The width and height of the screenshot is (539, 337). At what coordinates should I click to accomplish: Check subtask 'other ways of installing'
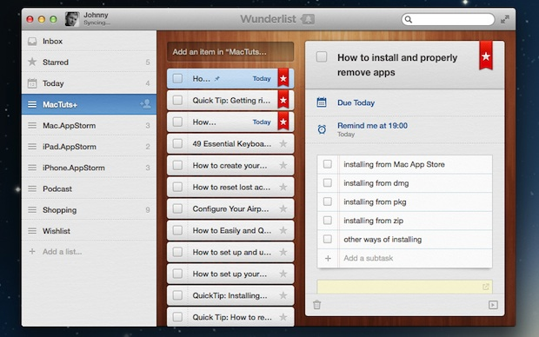(x=328, y=239)
